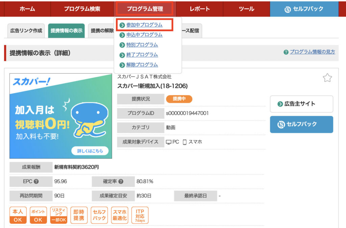This screenshot has height=228, width=346.
Task: Click the 提携情報の表示(詳細) heading
Action: point(40,53)
